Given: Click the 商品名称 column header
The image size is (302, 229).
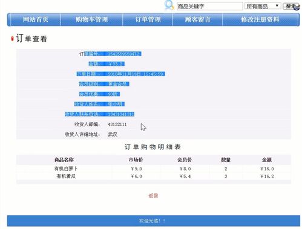Looking at the screenshot, I should pyautogui.click(x=64, y=160).
